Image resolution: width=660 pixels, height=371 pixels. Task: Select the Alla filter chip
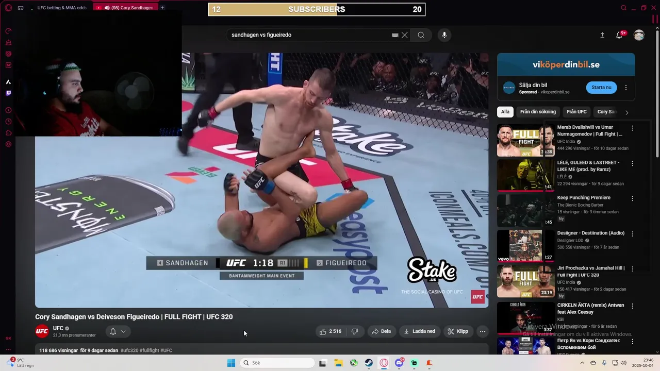(505, 112)
